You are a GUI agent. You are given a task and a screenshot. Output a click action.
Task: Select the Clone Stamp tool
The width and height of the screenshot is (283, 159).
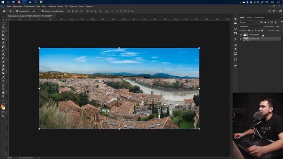[x=3, y=54]
